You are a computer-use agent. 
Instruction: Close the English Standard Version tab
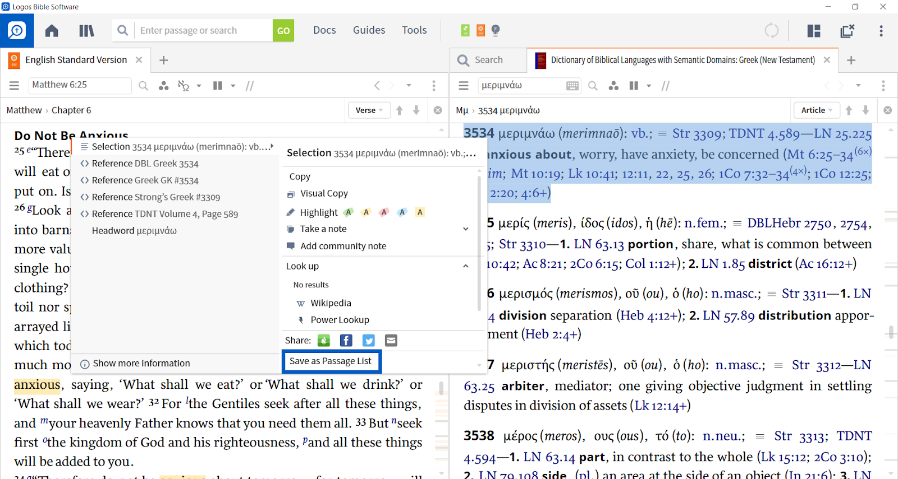coord(139,60)
